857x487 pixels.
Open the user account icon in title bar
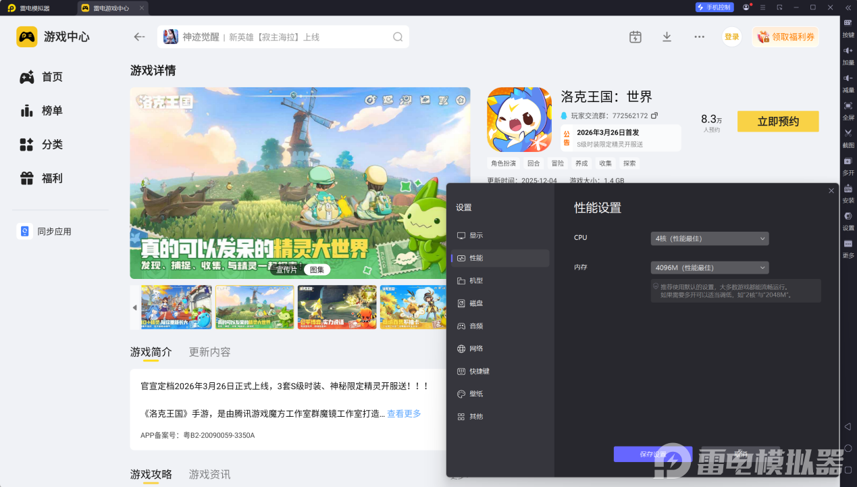pos(746,7)
